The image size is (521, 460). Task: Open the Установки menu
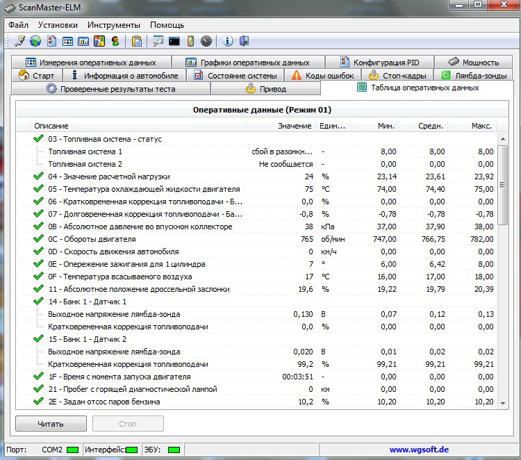tap(58, 25)
